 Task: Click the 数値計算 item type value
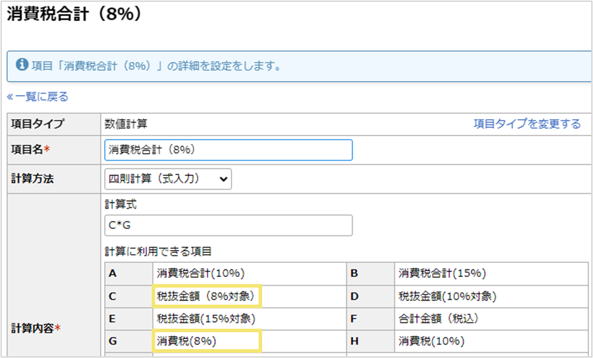click(x=126, y=124)
